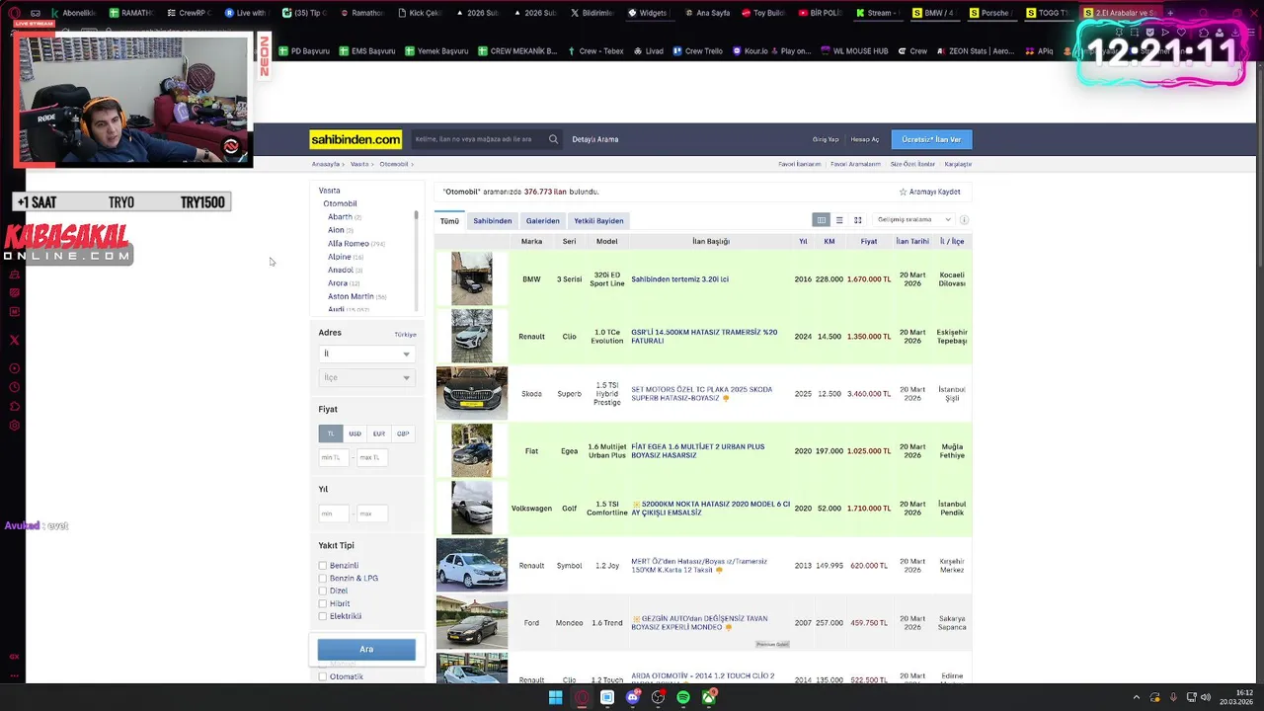Click the Yıl min year field
The image size is (1264, 711).
point(333,513)
